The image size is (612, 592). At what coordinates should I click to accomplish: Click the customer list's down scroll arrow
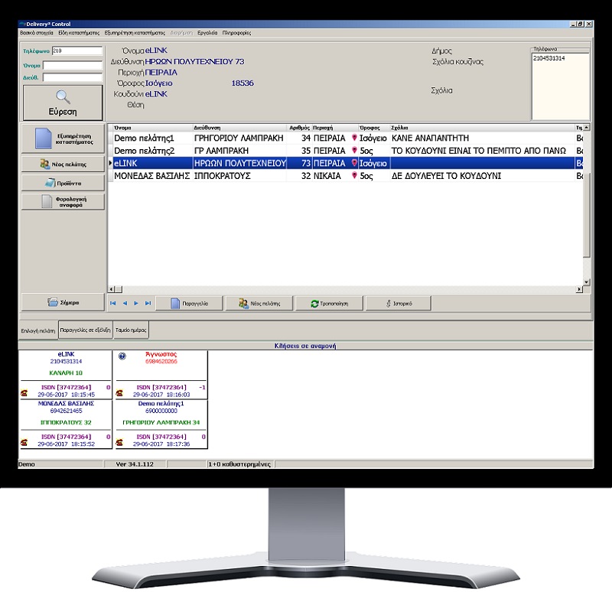(x=587, y=282)
